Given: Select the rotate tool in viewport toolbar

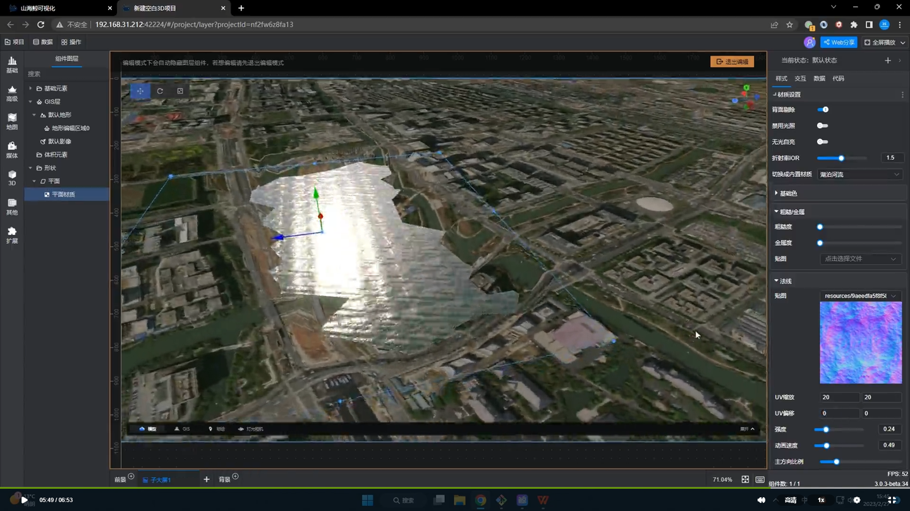Looking at the screenshot, I should pyautogui.click(x=160, y=91).
